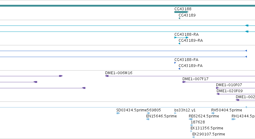Click the bs33h12.y1 EST label
The height and width of the screenshot is (139, 255).
[x=185, y=110]
